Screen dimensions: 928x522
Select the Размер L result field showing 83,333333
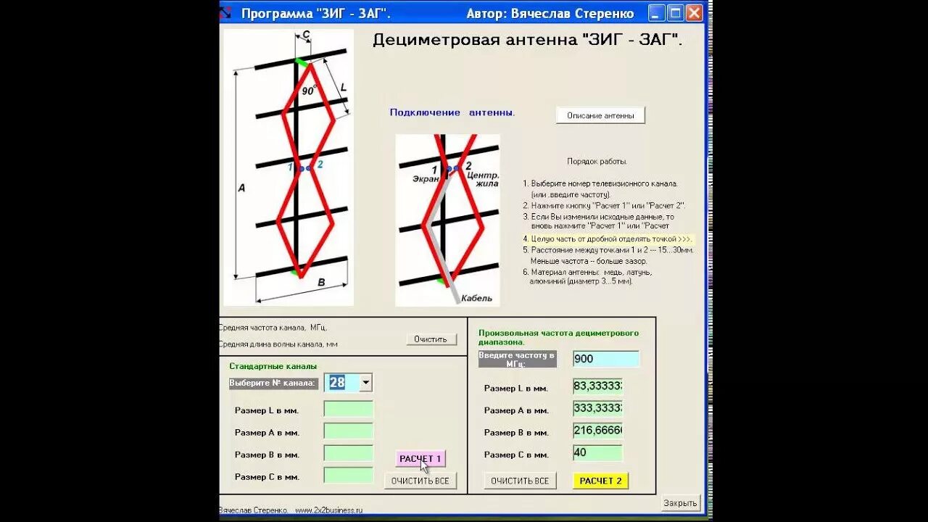[x=597, y=388]
